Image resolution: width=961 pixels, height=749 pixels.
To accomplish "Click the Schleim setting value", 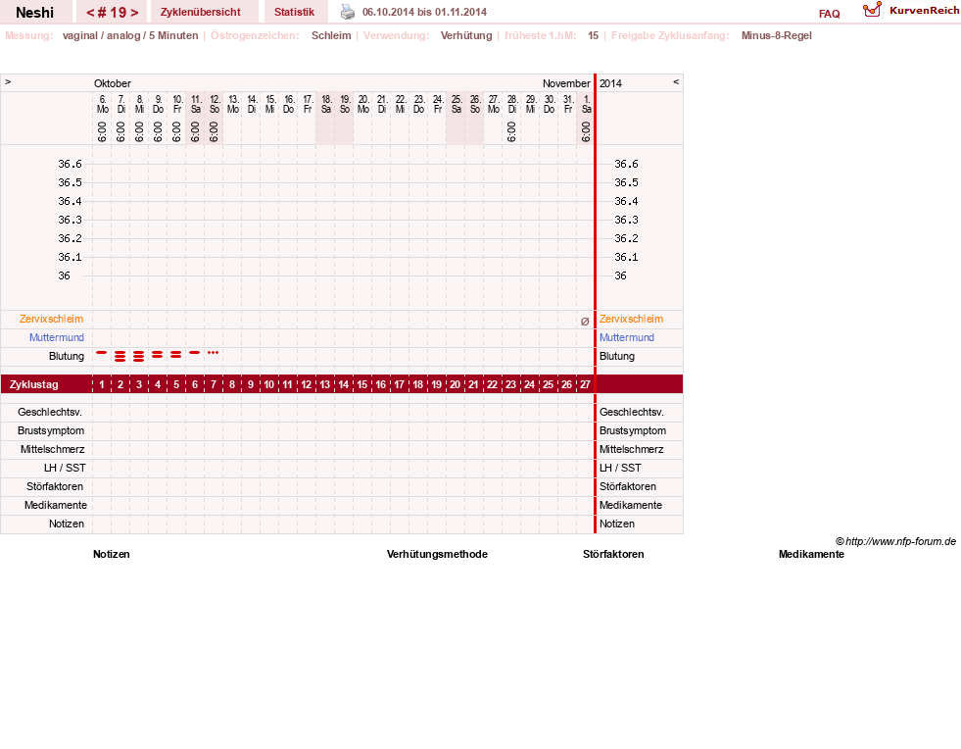I will click(x=331, y=35).
